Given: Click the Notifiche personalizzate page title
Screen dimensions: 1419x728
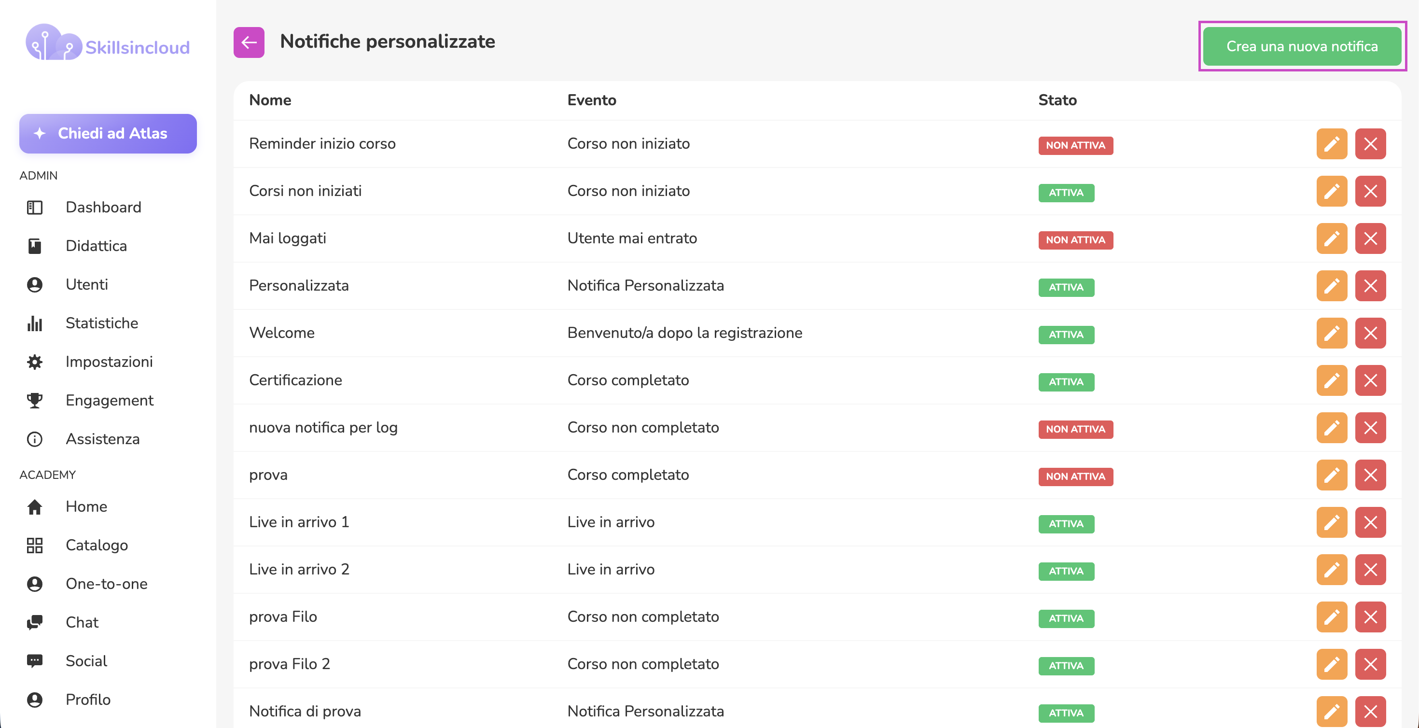Looking at the screenshot, I should click(387, 42).
